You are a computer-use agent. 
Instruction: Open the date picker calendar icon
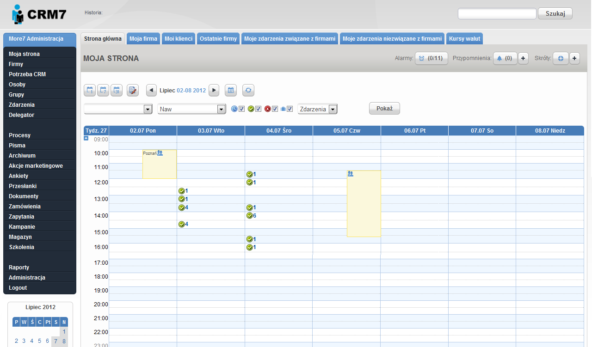pos(231,90)
